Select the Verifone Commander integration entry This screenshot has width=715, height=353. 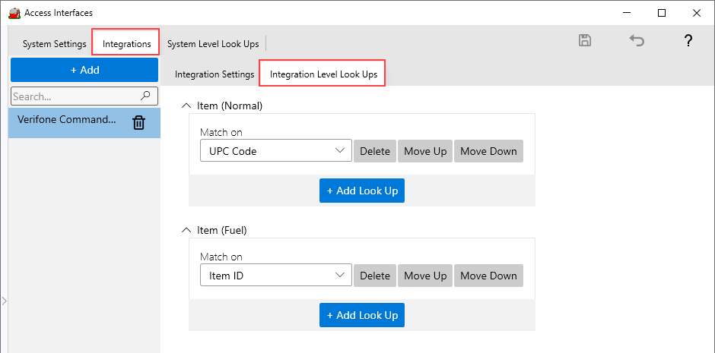pyautogui.click(x=67, y=120)
